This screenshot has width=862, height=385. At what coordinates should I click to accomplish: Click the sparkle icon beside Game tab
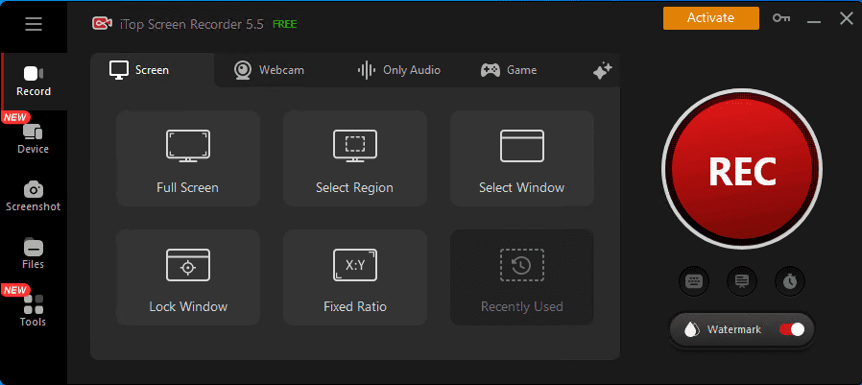(602, 70)
